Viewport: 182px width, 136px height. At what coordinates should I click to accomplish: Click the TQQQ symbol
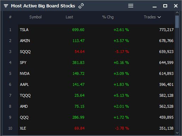[25, 95]
